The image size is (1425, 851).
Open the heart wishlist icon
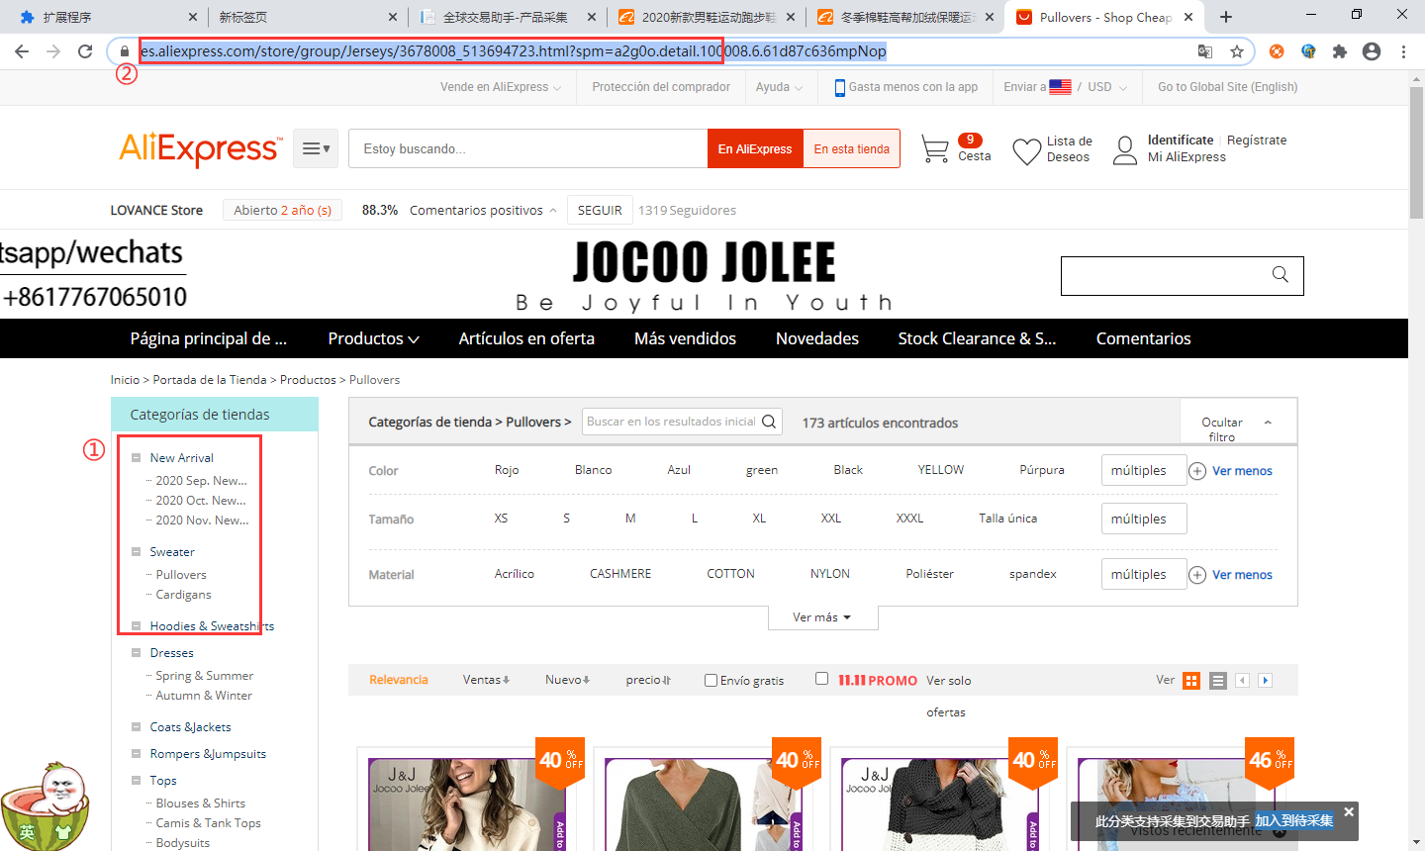click(1027, 150)
